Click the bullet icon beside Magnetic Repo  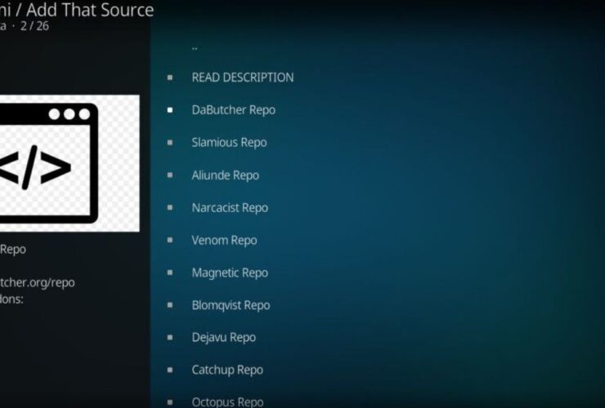coord(170,273)
